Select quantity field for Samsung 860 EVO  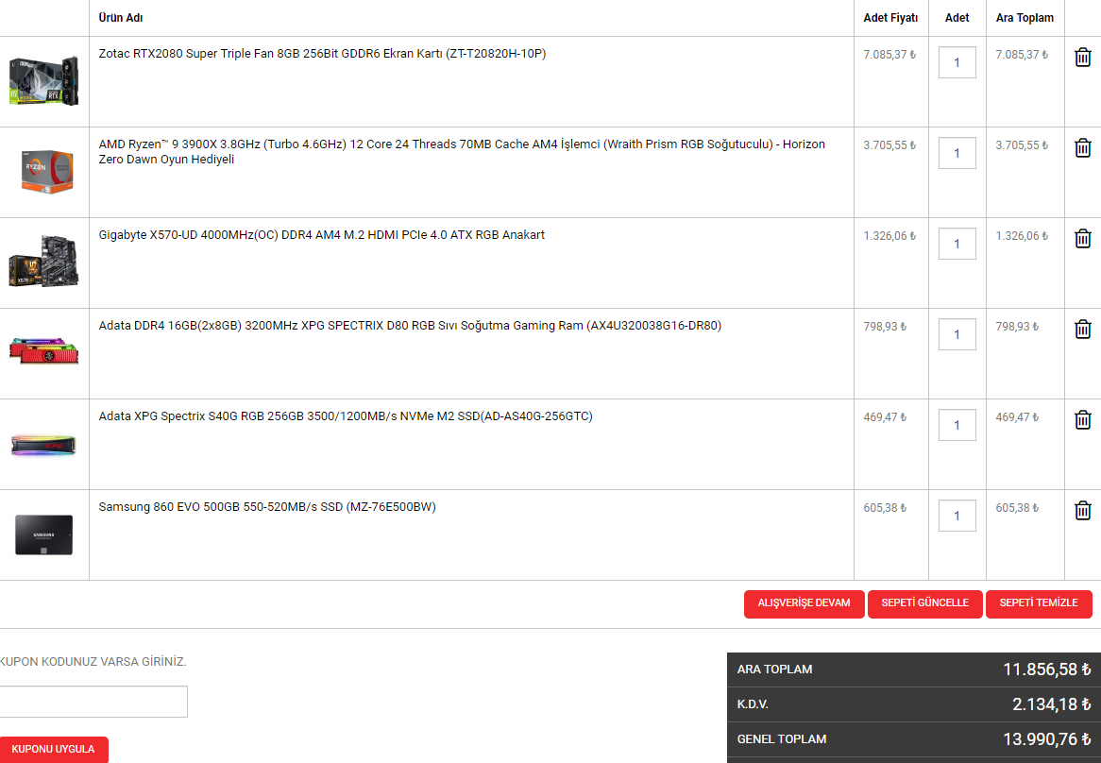pos(957,516)
